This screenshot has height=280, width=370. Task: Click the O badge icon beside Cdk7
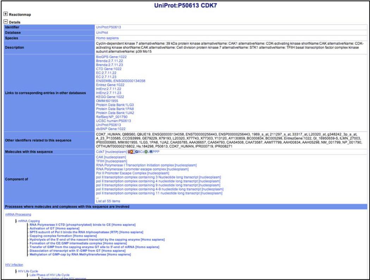point(146,152)
